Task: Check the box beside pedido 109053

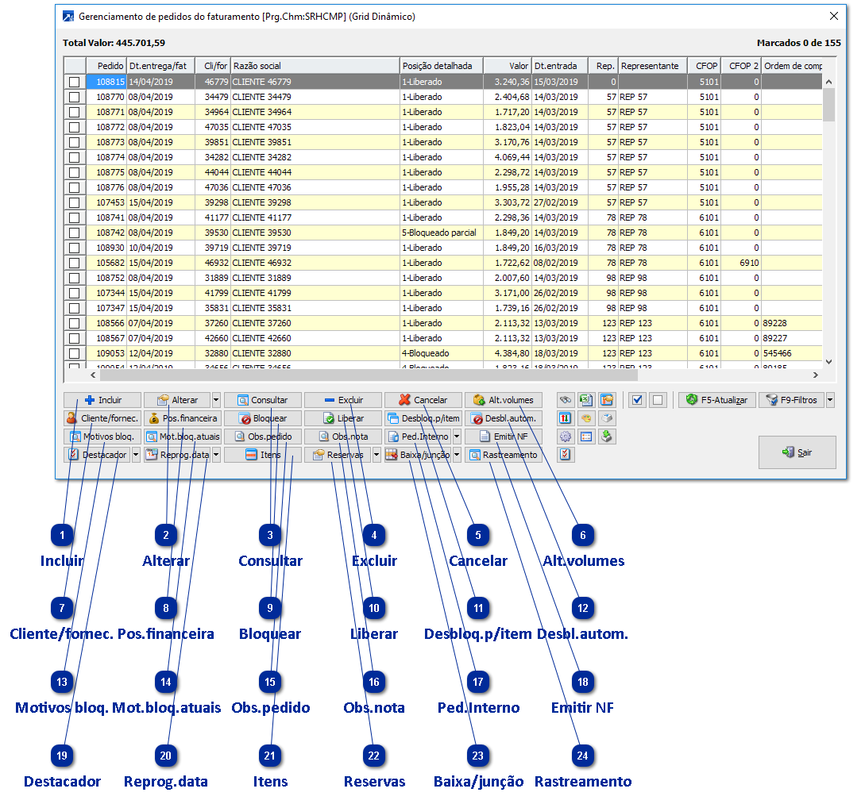Action: pos(75,353)
